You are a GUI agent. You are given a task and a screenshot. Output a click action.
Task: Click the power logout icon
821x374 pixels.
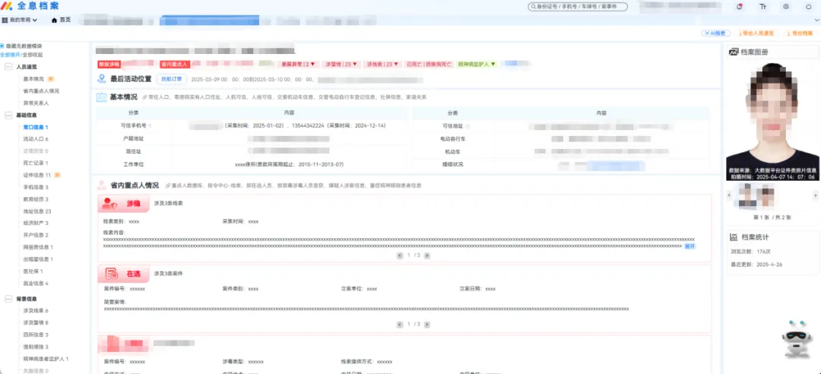tap(808, 7)
